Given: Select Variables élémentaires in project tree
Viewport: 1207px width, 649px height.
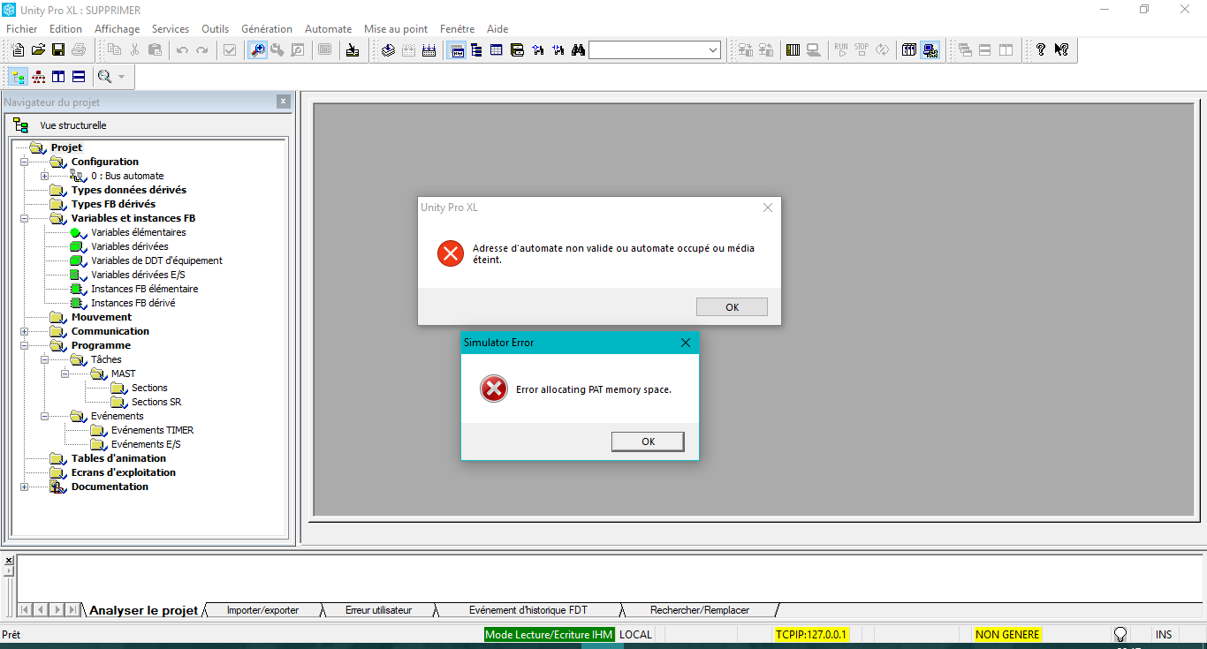Looking at the screenshot, I should pyautogui.click(x=138, y=232).
